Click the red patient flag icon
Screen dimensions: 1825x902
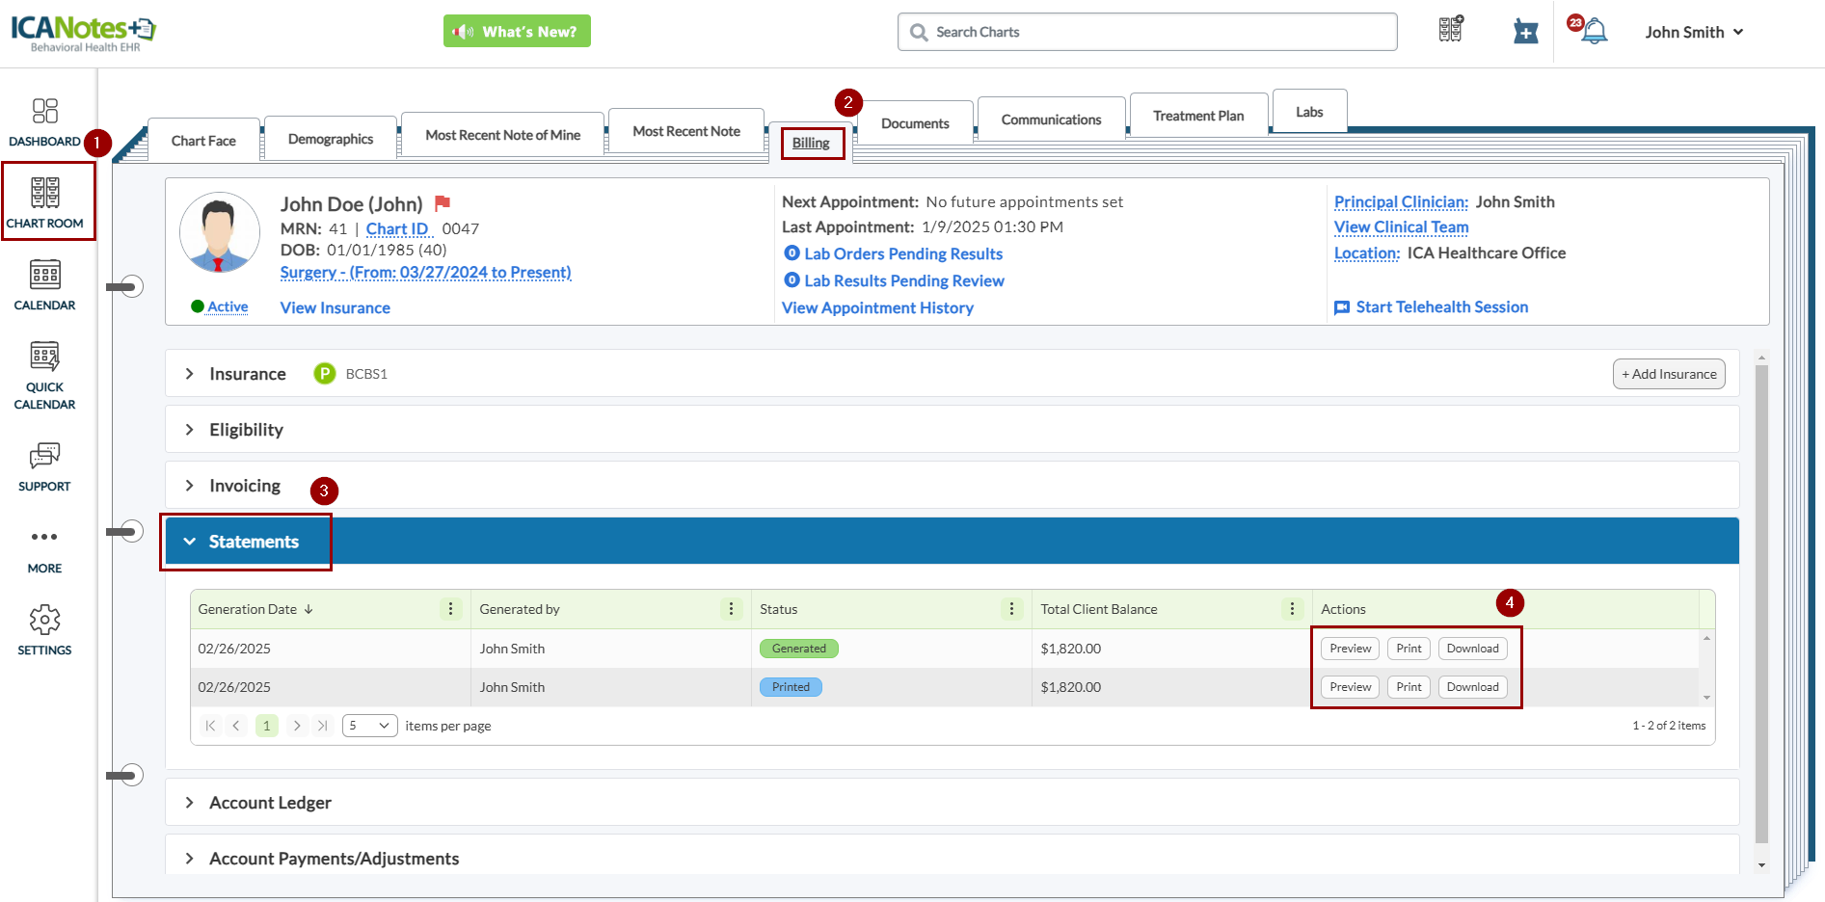(x=443, y=203)
